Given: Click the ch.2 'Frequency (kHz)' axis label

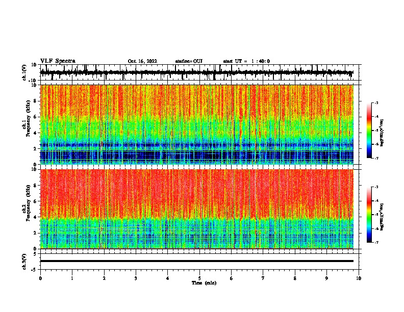Looking at the screenshot, I should click(29, 203).
